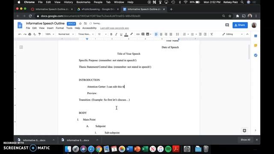Expand options for second downloaded docx file

(x=97, y=140)
